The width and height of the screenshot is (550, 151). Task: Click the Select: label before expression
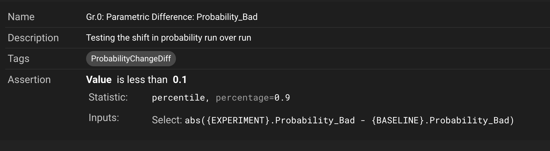167,120
